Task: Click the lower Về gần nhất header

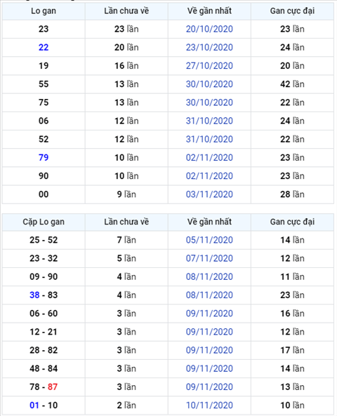Action: coord(209,222)
